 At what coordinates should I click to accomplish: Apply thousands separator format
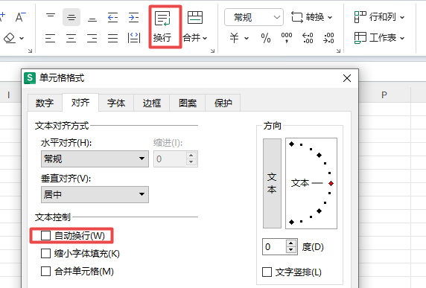click(287, 38)
